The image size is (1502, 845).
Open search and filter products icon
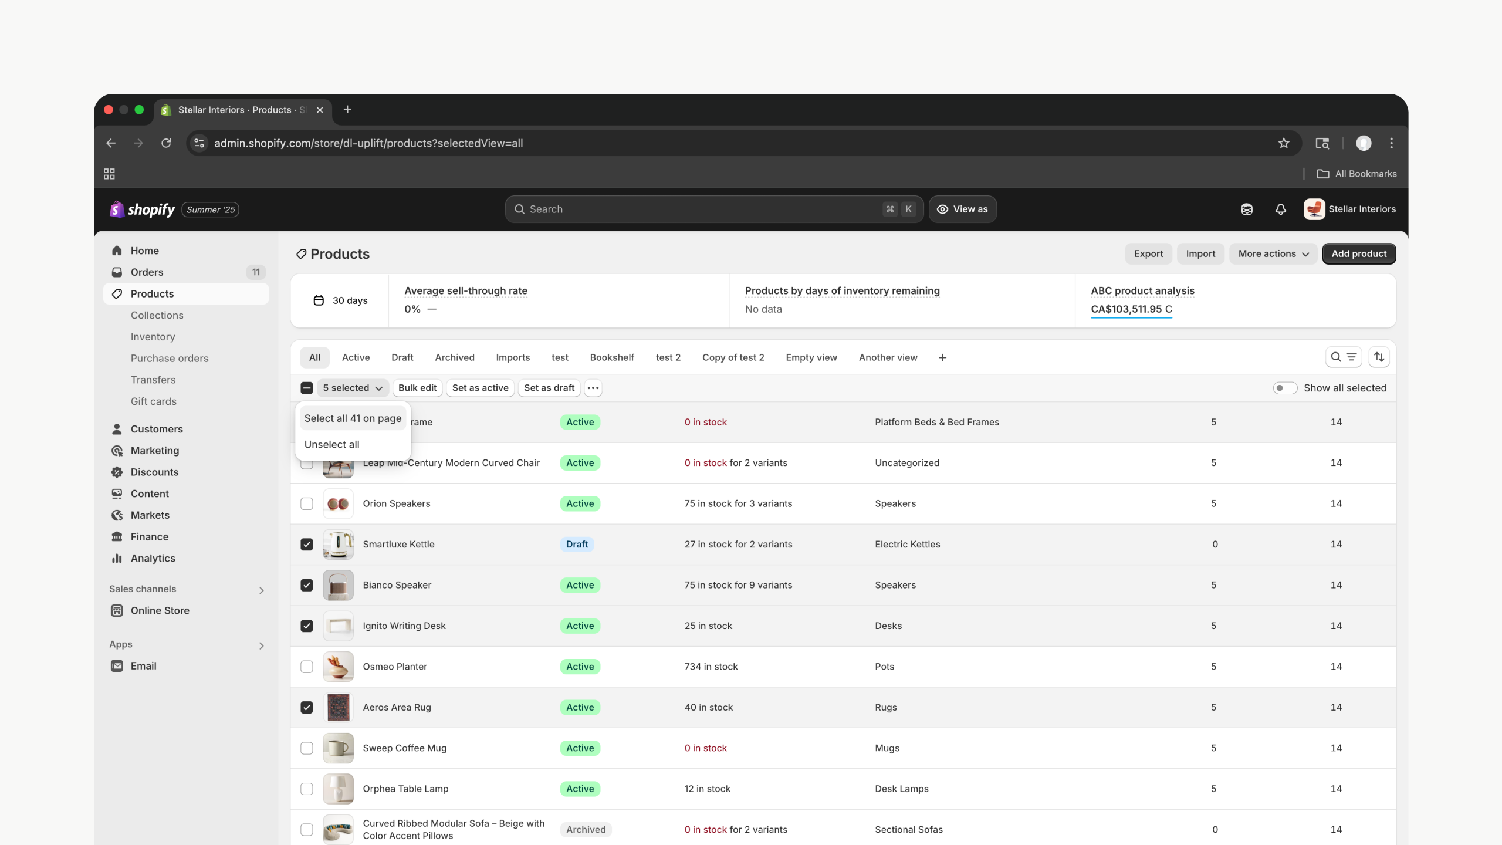1343,357
